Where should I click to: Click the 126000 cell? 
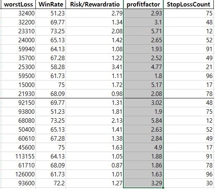pos(18,174)
